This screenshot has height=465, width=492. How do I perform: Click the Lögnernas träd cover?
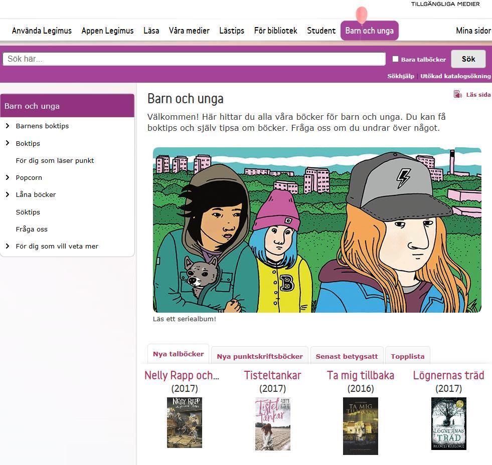pyautogui.click(x=449, y=423)
